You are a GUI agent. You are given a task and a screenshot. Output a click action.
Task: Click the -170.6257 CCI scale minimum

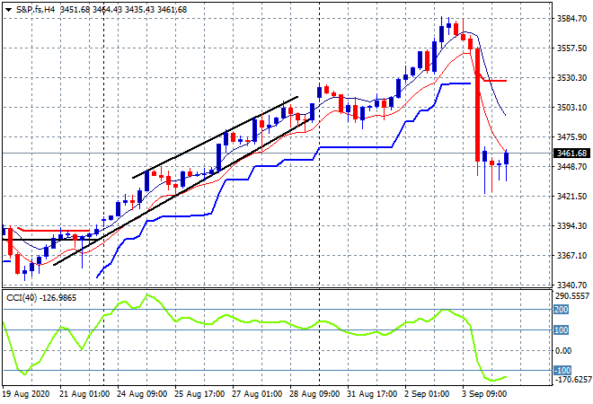click(x=572, y=379)
